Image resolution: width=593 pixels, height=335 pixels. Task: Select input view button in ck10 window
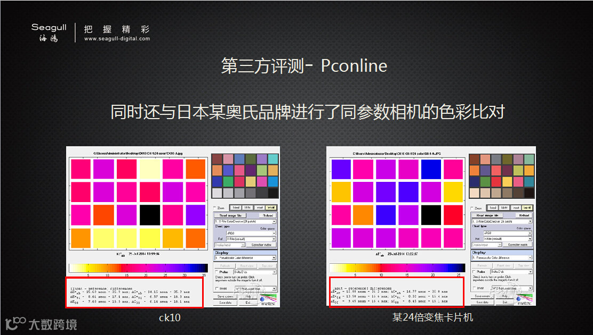click(260, 208)
